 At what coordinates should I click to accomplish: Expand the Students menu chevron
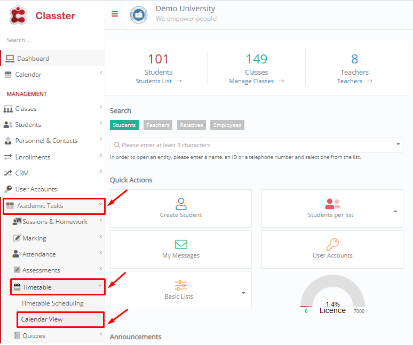click(x=101, y=123)
